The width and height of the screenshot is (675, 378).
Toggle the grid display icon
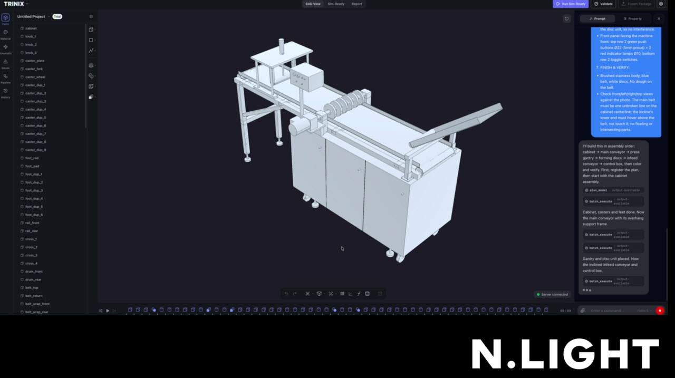point(342,294)
